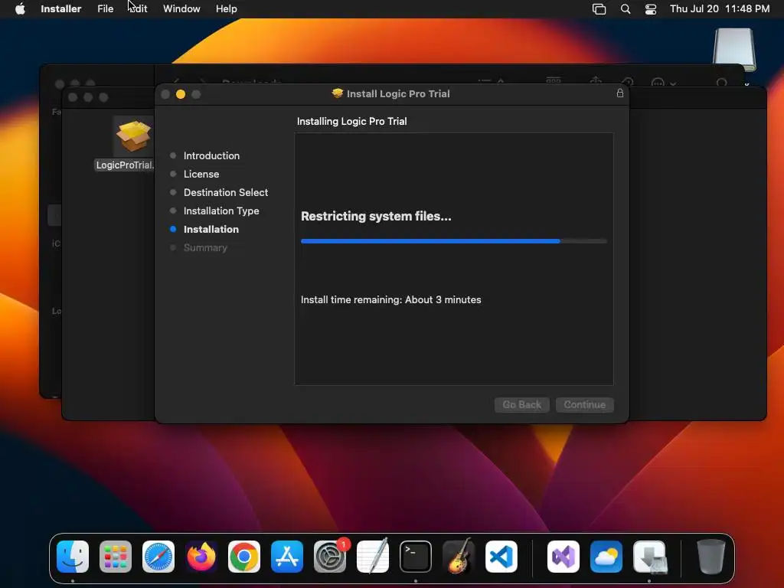Image resolution: width=784 pixels, height=588 pixels.
Task: Open Terminal from the Dock
Action: (x=416, y=557)
